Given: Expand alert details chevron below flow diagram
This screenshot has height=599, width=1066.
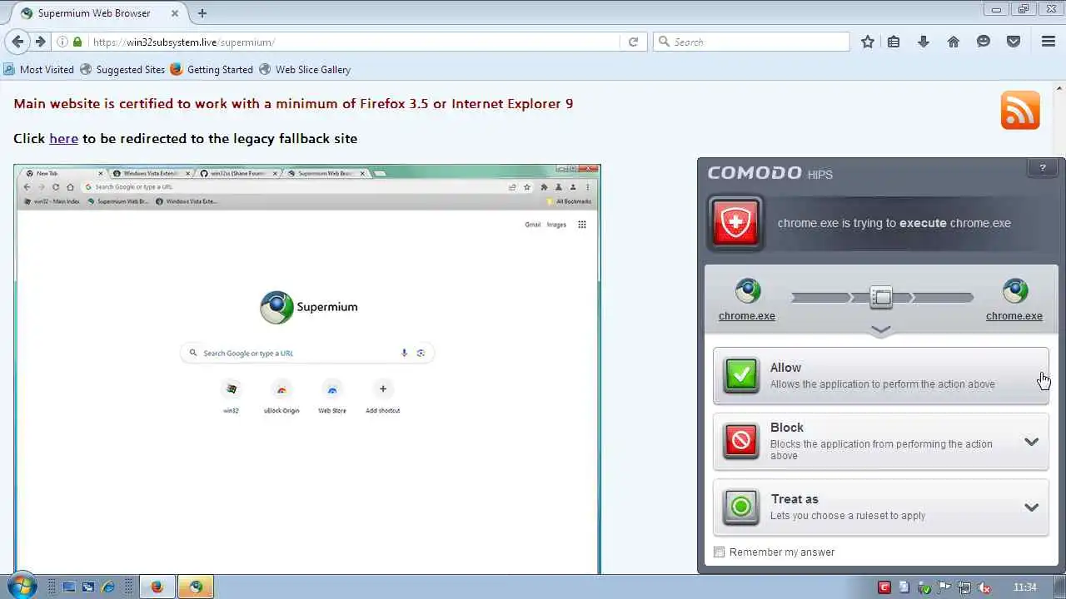Looking at the screenshot, I should click(881, 330).
